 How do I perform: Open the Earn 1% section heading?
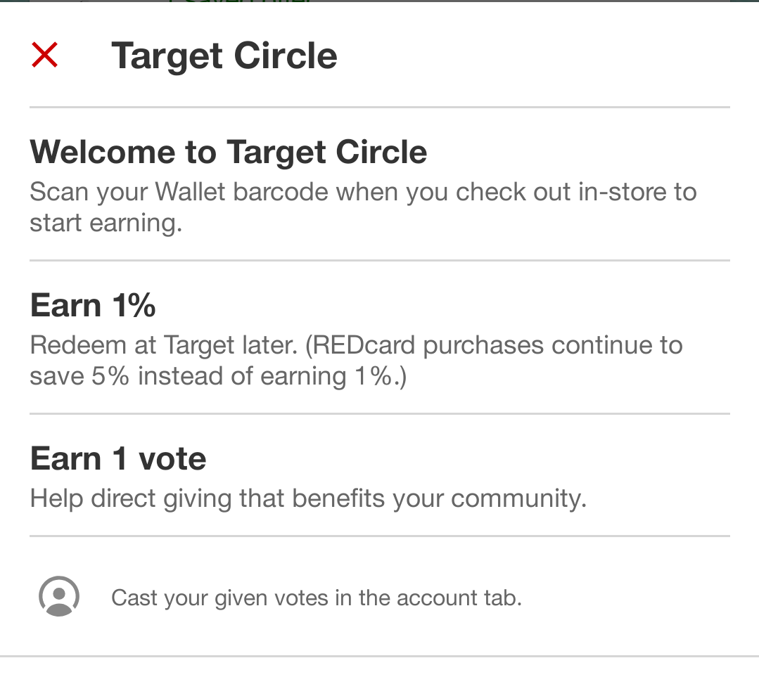(93, 306)
